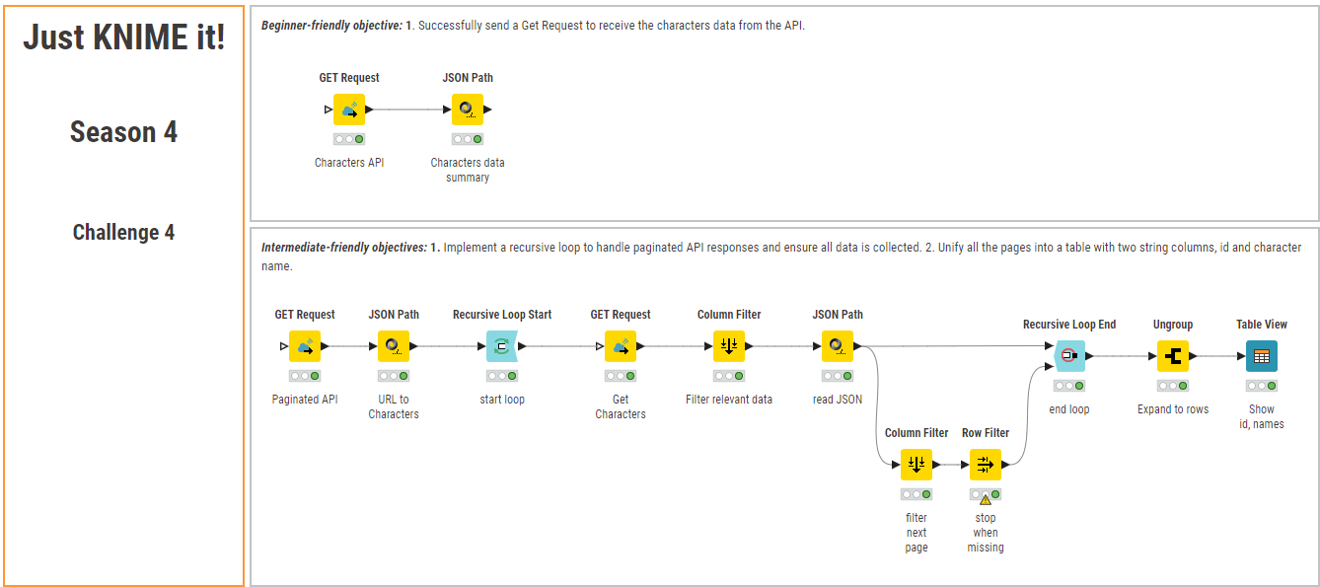Click status lights under Characters API node
This screenshot has width=1320, height=587.
[349, 139]
